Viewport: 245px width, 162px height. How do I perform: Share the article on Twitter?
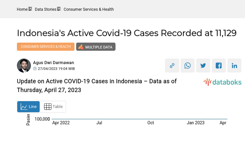coord(203,66)
